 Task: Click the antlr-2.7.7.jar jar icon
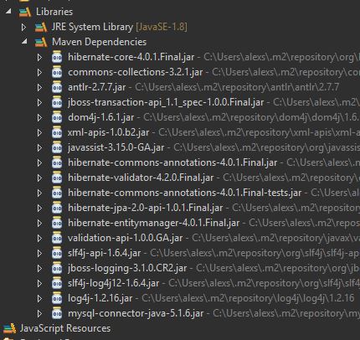[x=57, y=87]
